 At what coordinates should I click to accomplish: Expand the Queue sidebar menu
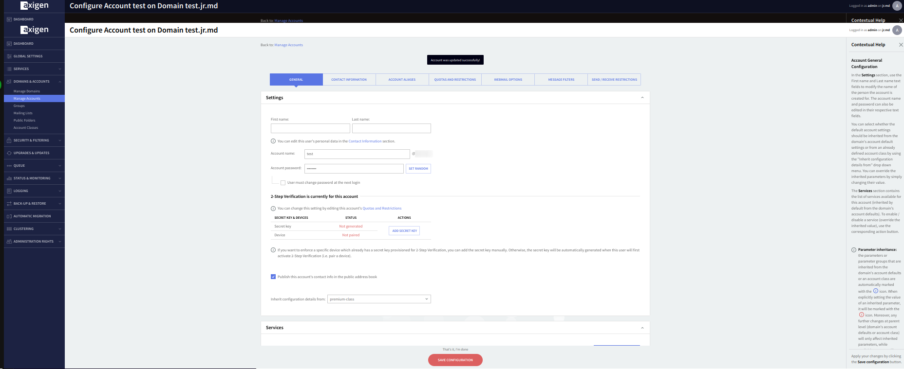(x=59, y=166)
